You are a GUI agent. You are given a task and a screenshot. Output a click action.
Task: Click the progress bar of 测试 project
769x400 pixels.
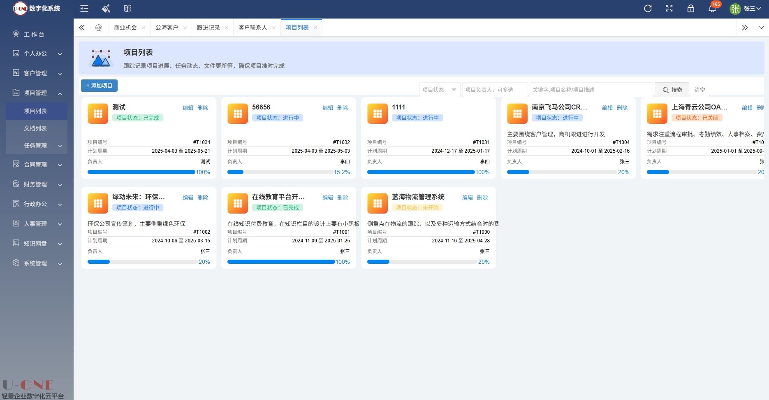(x=141, y=172)
